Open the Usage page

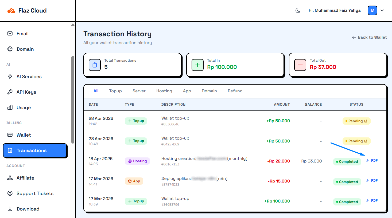24,108
